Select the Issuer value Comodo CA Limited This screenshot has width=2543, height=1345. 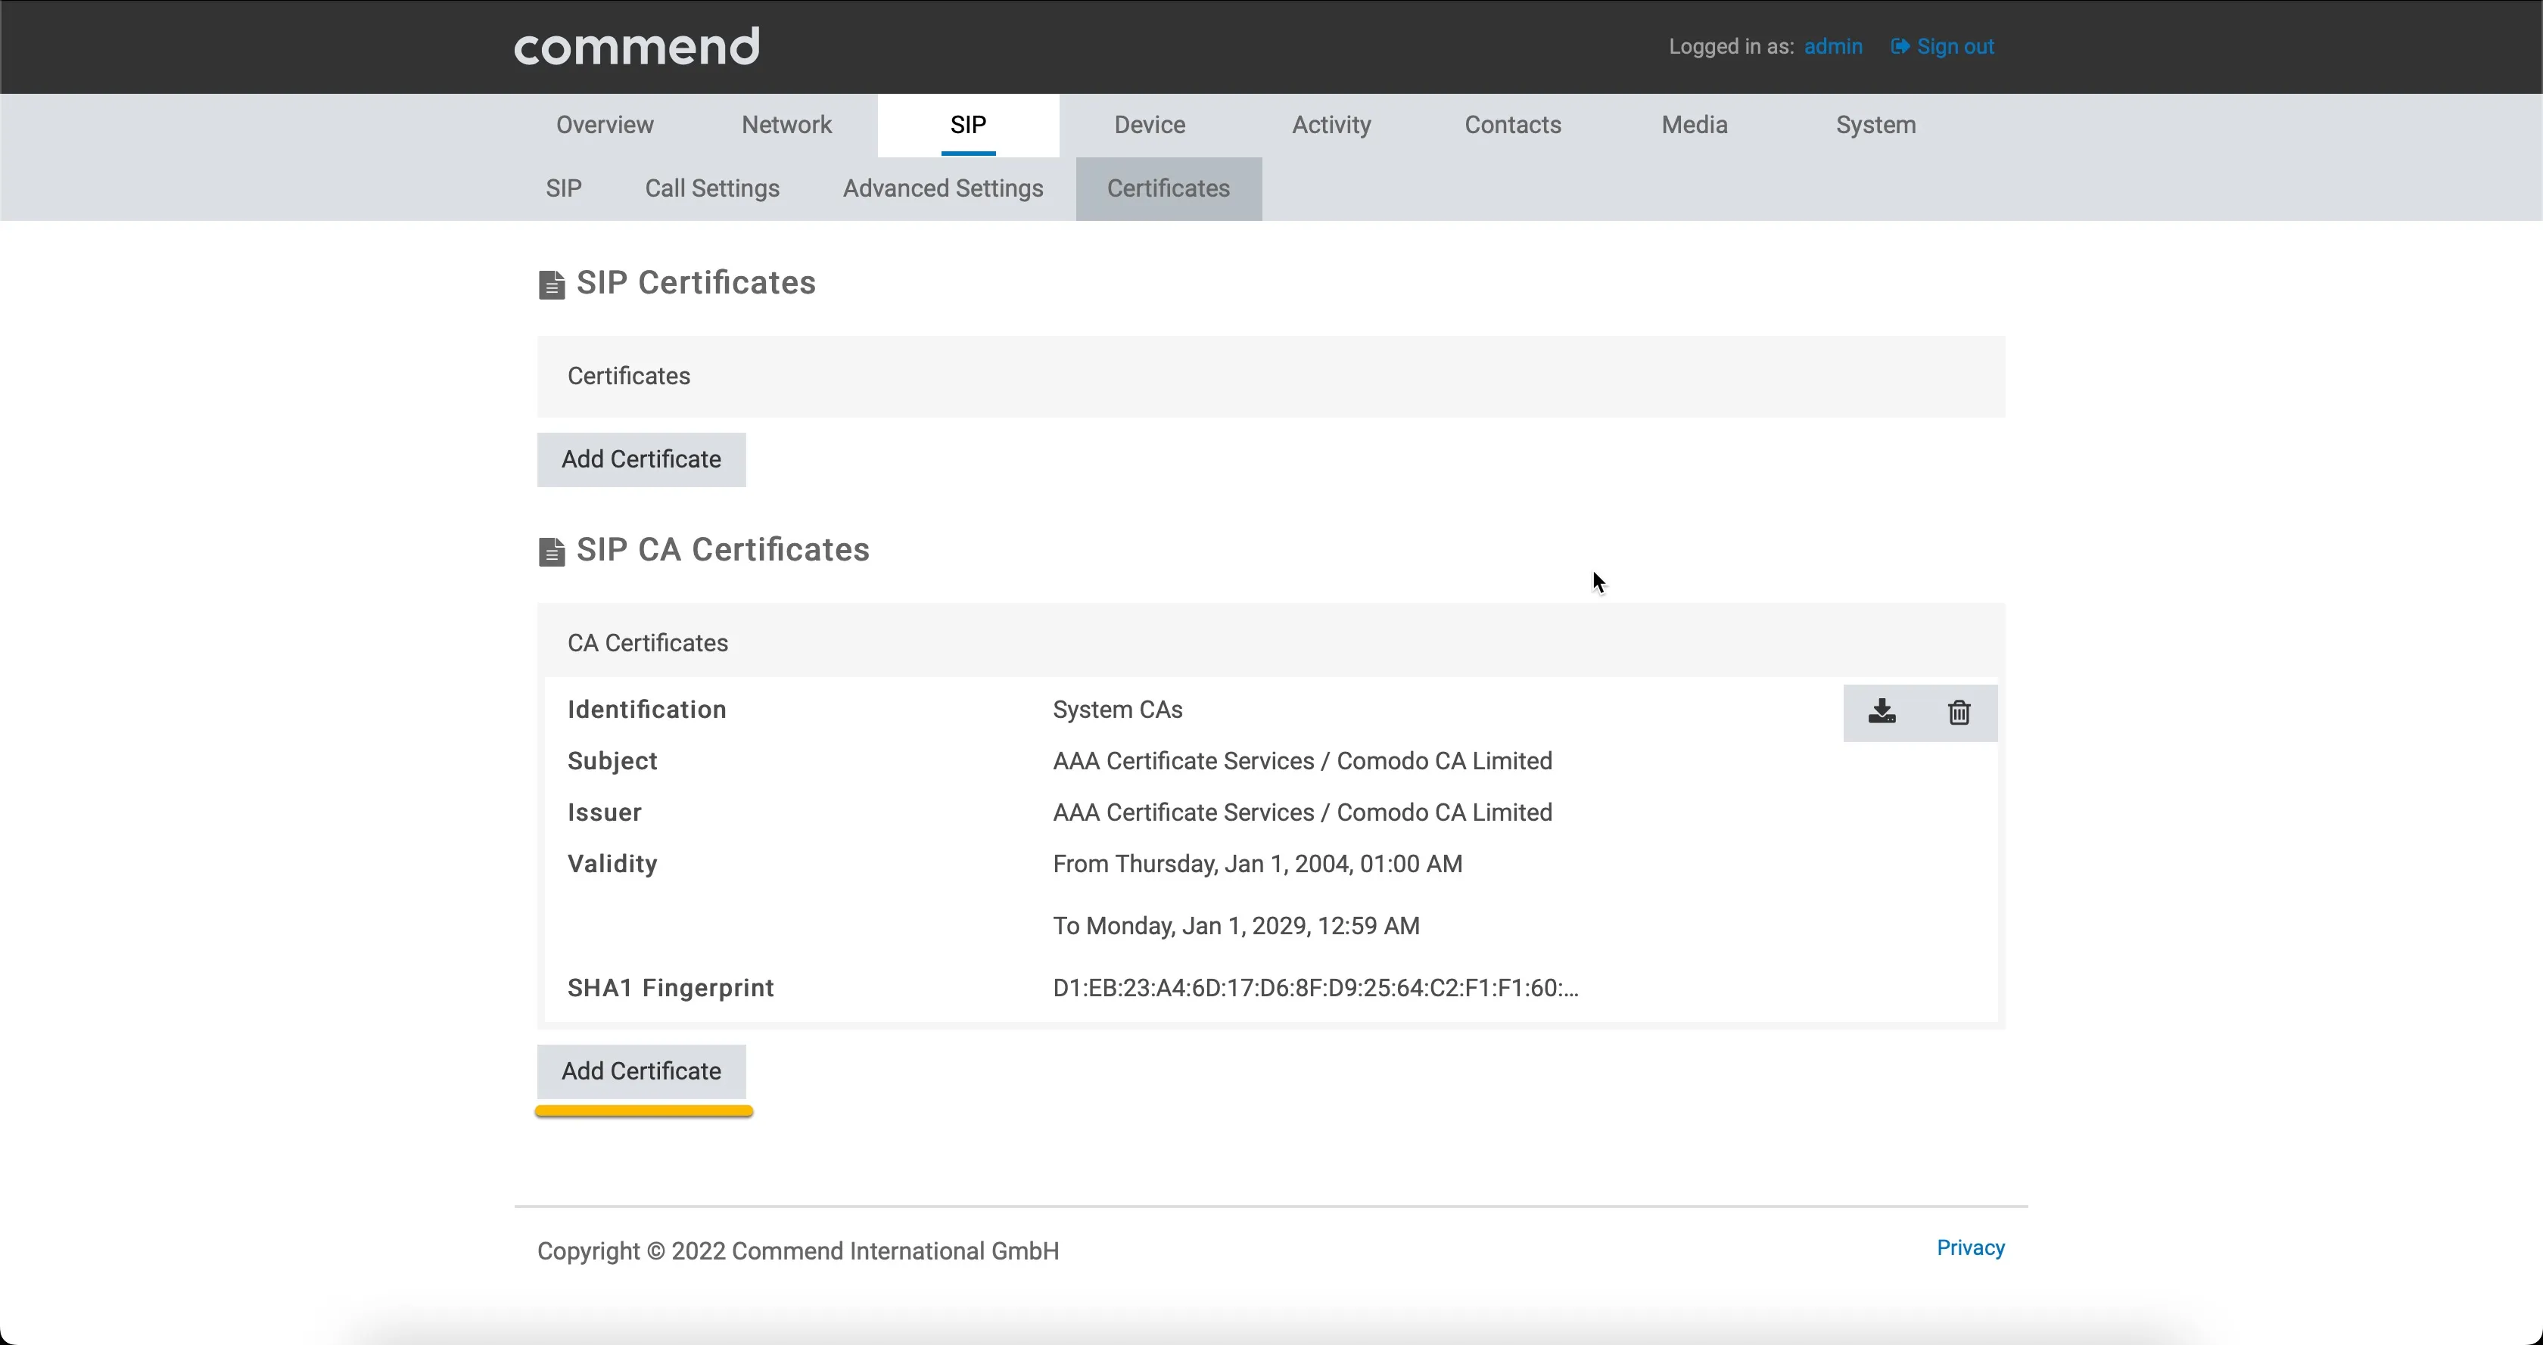1302,813
